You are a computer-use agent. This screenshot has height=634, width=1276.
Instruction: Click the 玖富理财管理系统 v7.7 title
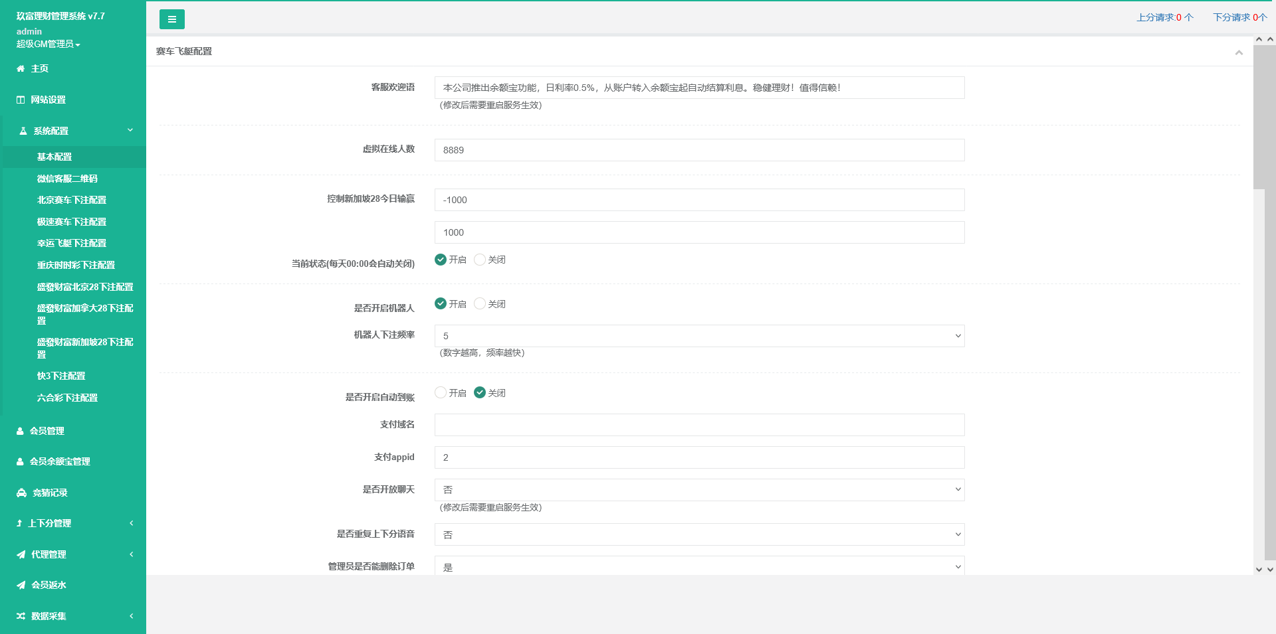click(60, 16)
